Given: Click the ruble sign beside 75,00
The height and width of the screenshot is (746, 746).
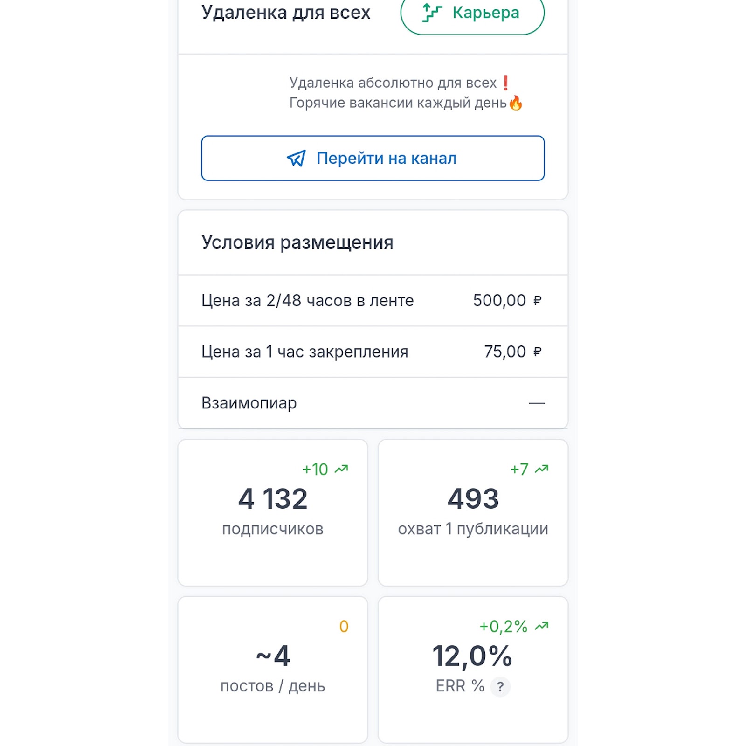Looking at the screenshot, I should point(538,352).
